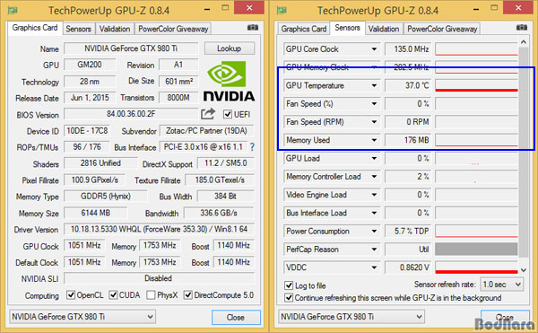The height and width of the screenshot is (333, 538).
Task: Open GPU Load sensor dropdown
Action: point(374,158)
